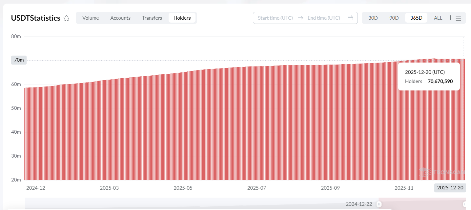The image size is (471, 210).
Task: Select the Holders tab
Action: [x=182, y=18]
